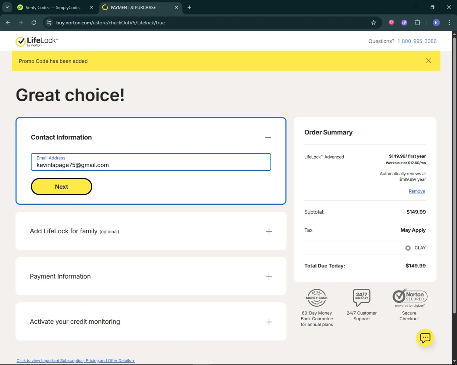Expand Activate your credit monitoring section
Screen dimensions: 457x365
[x=269, y=322]
